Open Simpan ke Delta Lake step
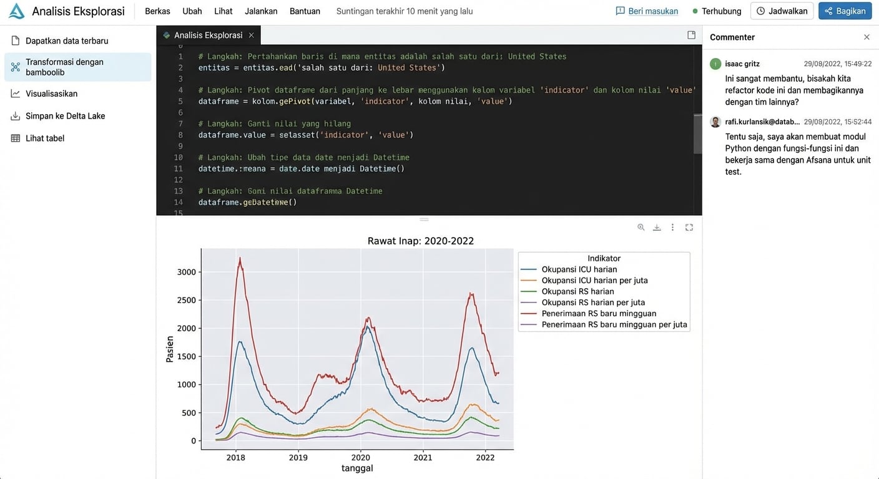879x479 pixels. pyautogui.click(x=65, y=116)
